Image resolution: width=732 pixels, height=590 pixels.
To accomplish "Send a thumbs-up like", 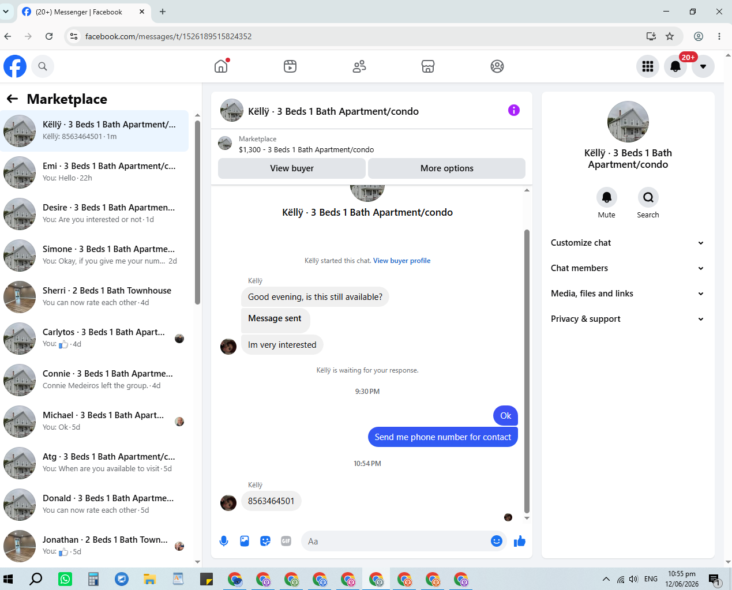I will 520,541.
